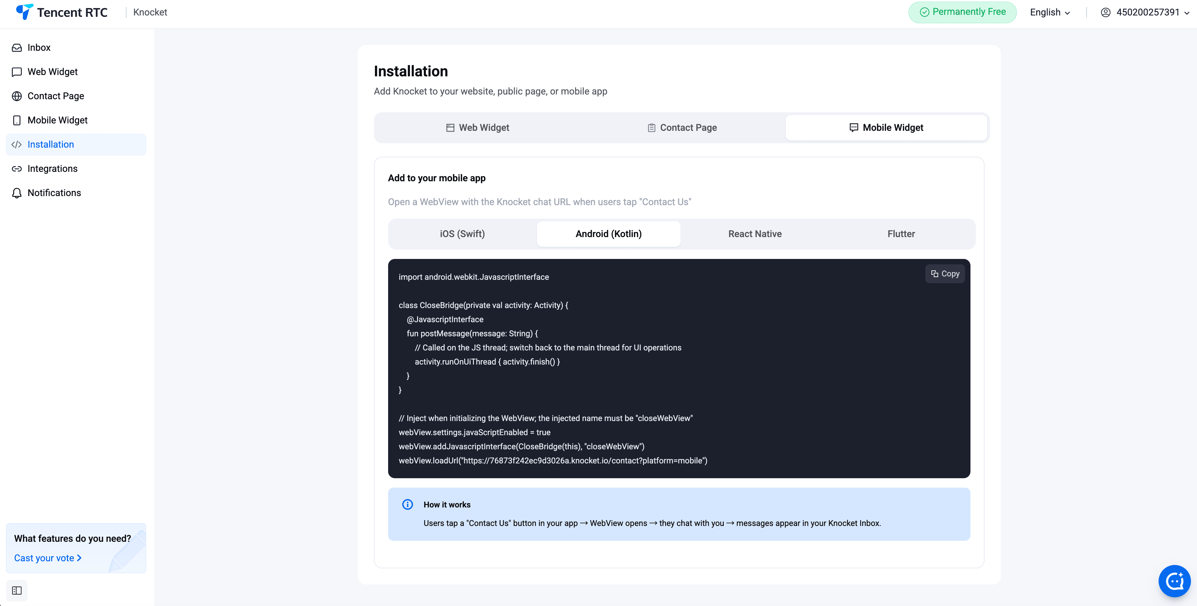Collapse the sidebar with panel toggle icon
This screenshot has height=606, width=1197.
point(17,590)
